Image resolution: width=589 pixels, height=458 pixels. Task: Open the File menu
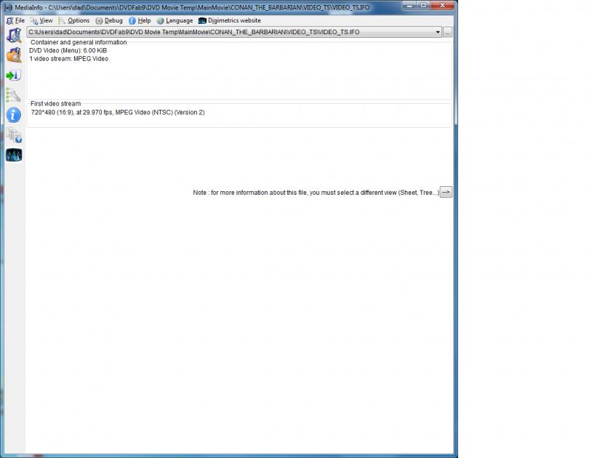16,20
